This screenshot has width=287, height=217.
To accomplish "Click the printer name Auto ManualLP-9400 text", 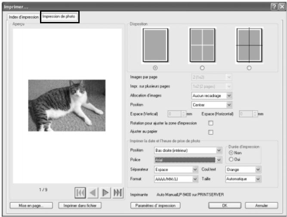I will coord(190,195).
